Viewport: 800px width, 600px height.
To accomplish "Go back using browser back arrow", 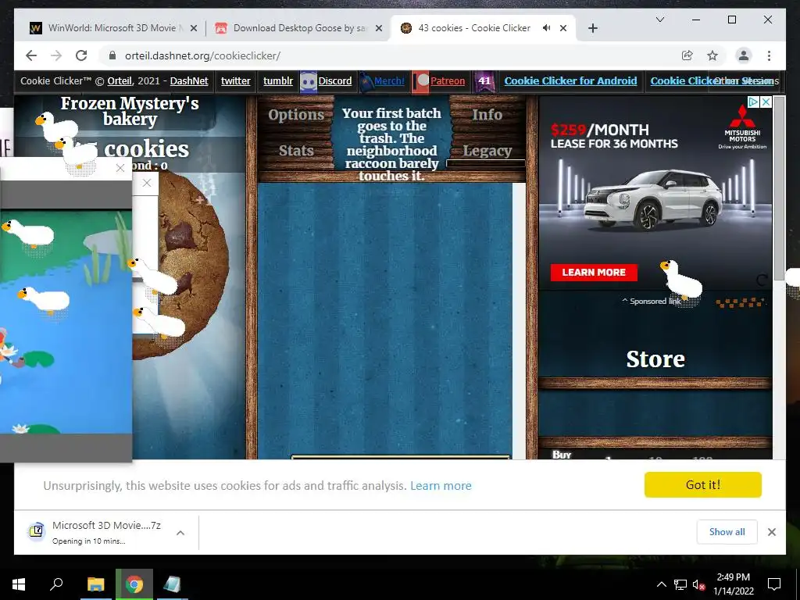I will (x=31, y=55).
